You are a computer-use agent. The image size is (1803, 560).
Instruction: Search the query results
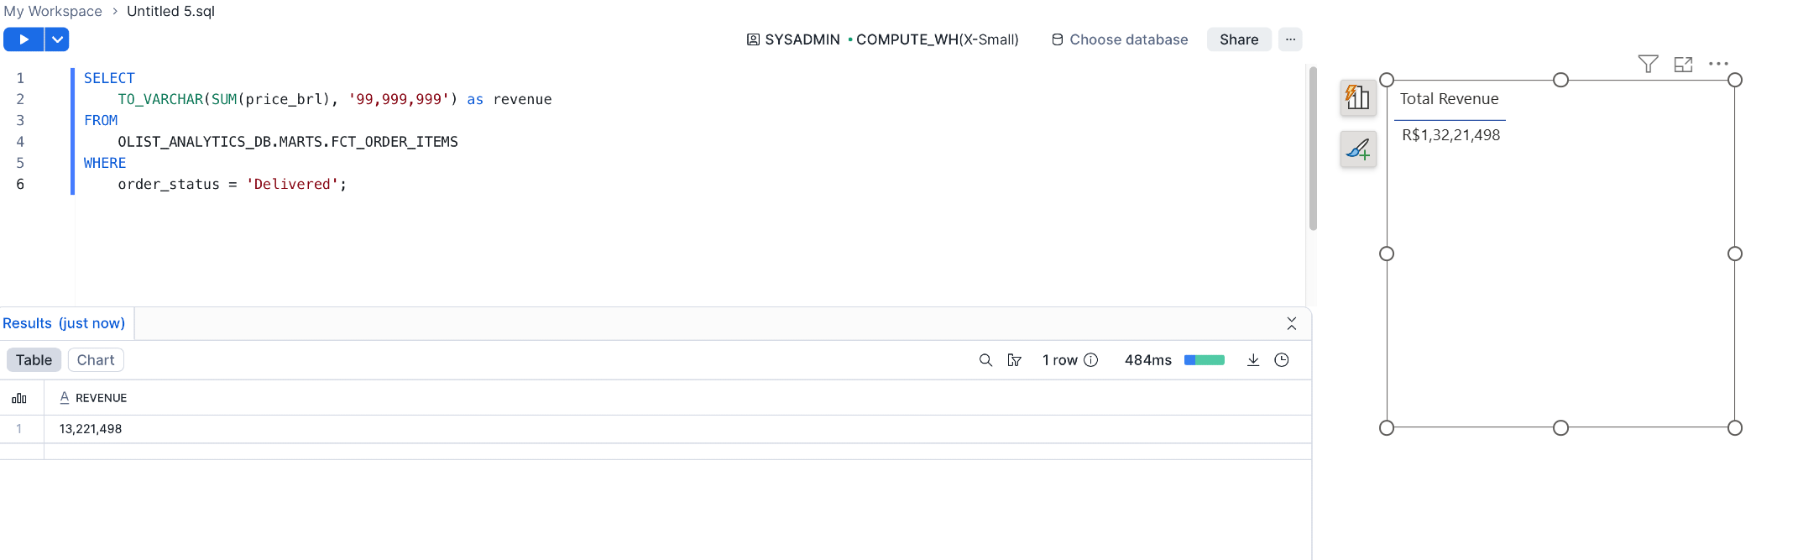coord(985,360)
